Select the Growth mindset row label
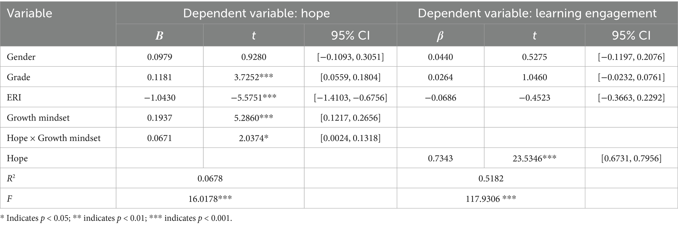The width and height of the screenshot is (678, 226). click(x=38, y=118)
